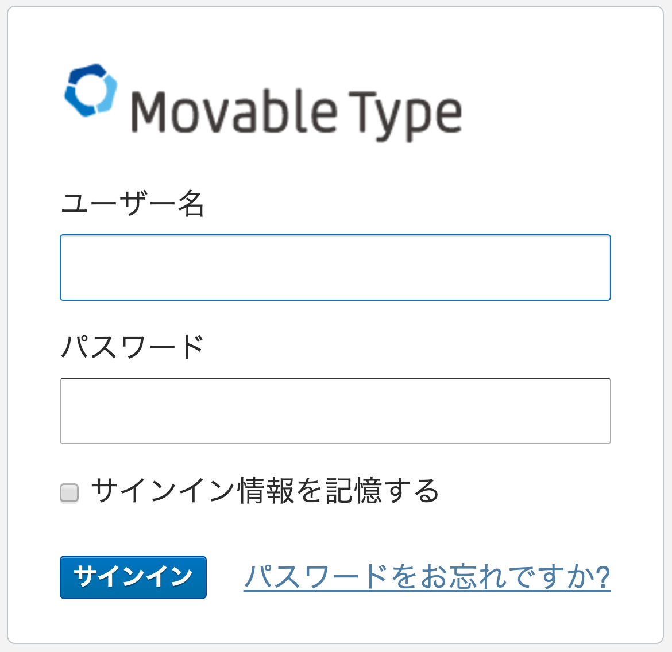Viewport: 672px width, 652px height.
Task: Enable the サインイン情報を記憶する checkbox
Action: point(69,493)
